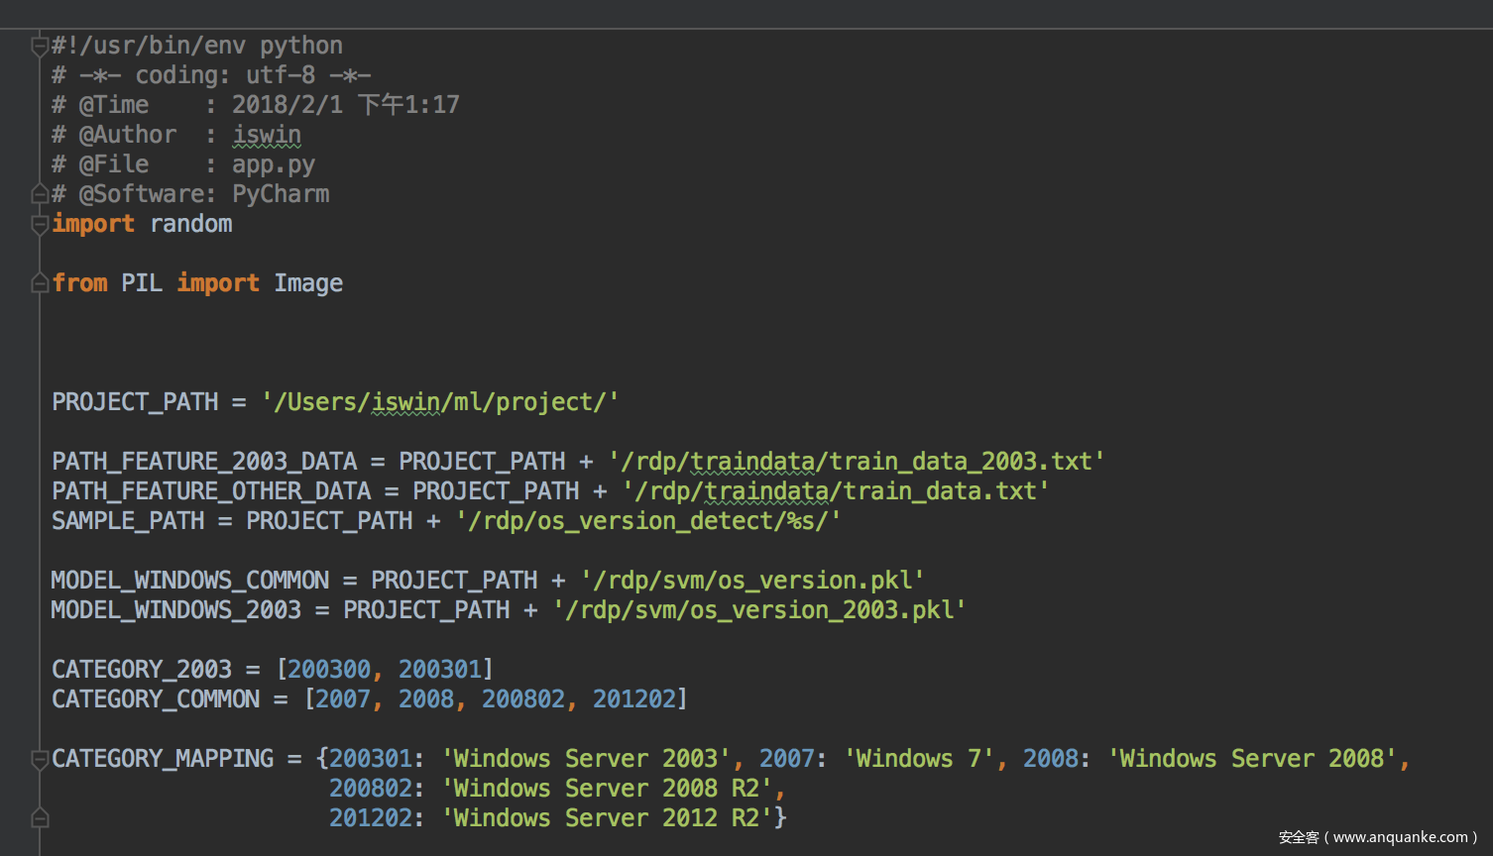Collapse the header comment block at the shebang line
Image resolution: width=1493 pixels, height=856 pixels.
point(40,46)
